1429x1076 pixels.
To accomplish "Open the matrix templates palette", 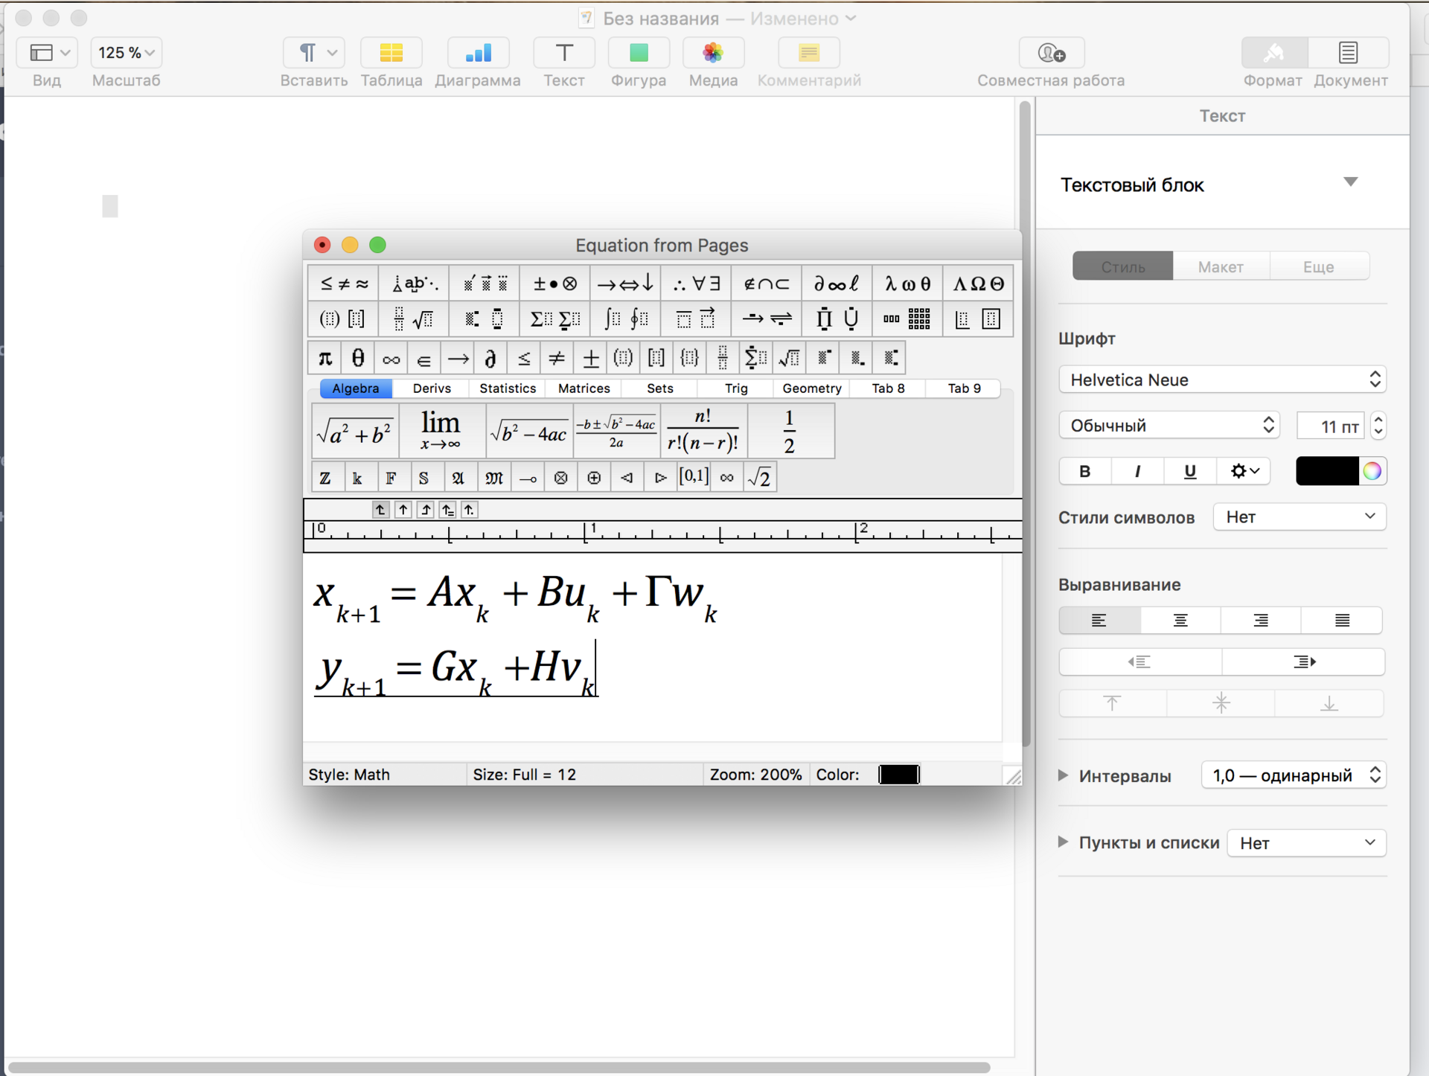I will pos(907,319).
